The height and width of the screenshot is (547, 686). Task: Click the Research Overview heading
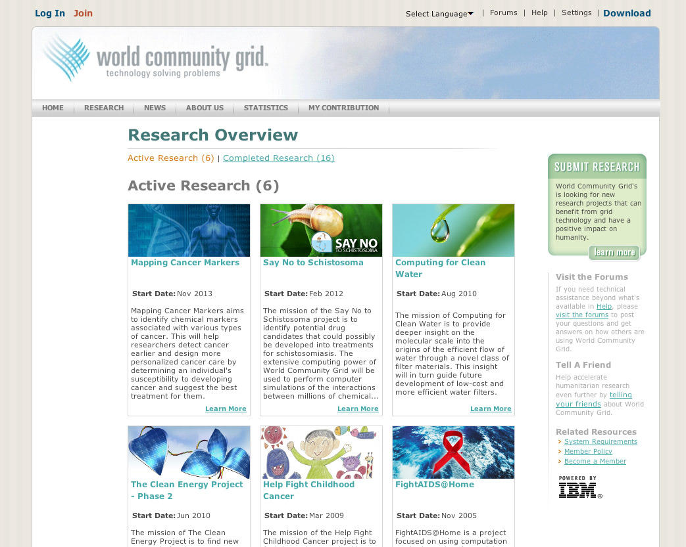(x=212, y=135)
